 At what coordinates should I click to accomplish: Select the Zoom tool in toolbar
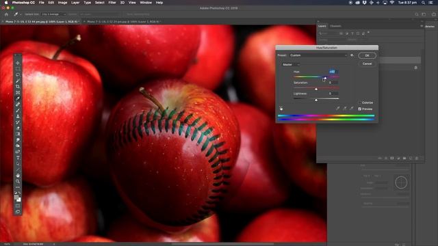(18, 181)
